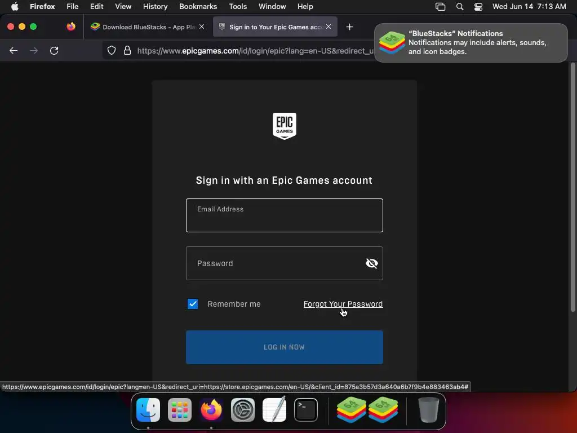Click the Email Address field

(x=285, y=215)
